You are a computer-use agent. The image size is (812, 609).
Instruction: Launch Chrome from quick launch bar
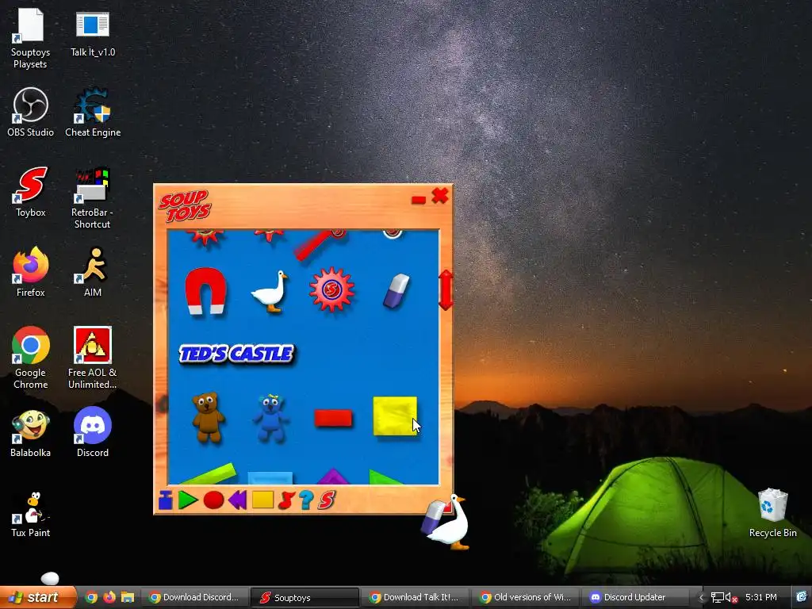(x=91, y=597)
